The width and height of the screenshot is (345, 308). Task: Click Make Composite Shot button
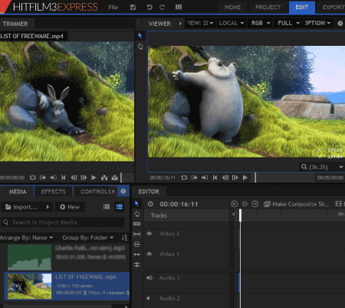[297, 204]
